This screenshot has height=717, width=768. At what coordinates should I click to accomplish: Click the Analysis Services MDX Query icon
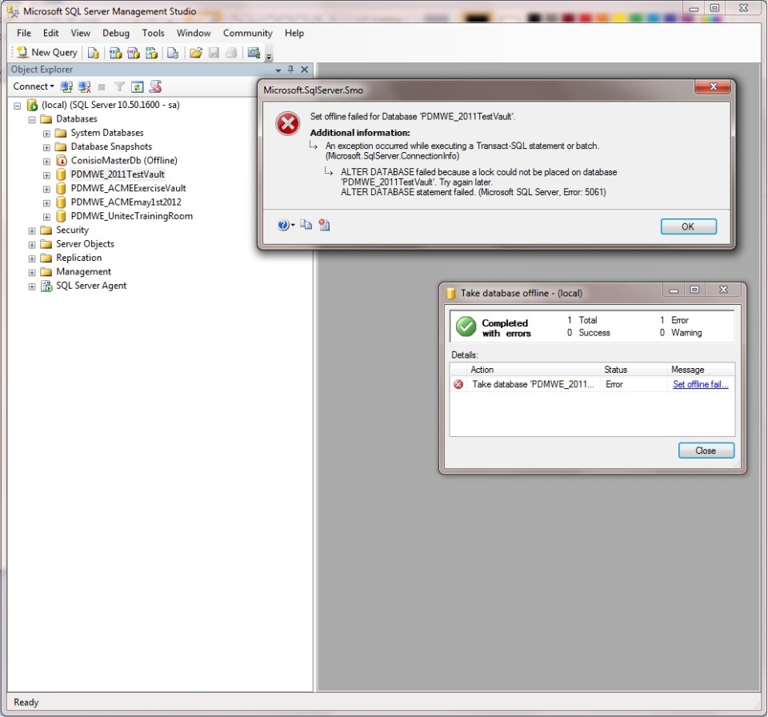(x=115, y=53)
